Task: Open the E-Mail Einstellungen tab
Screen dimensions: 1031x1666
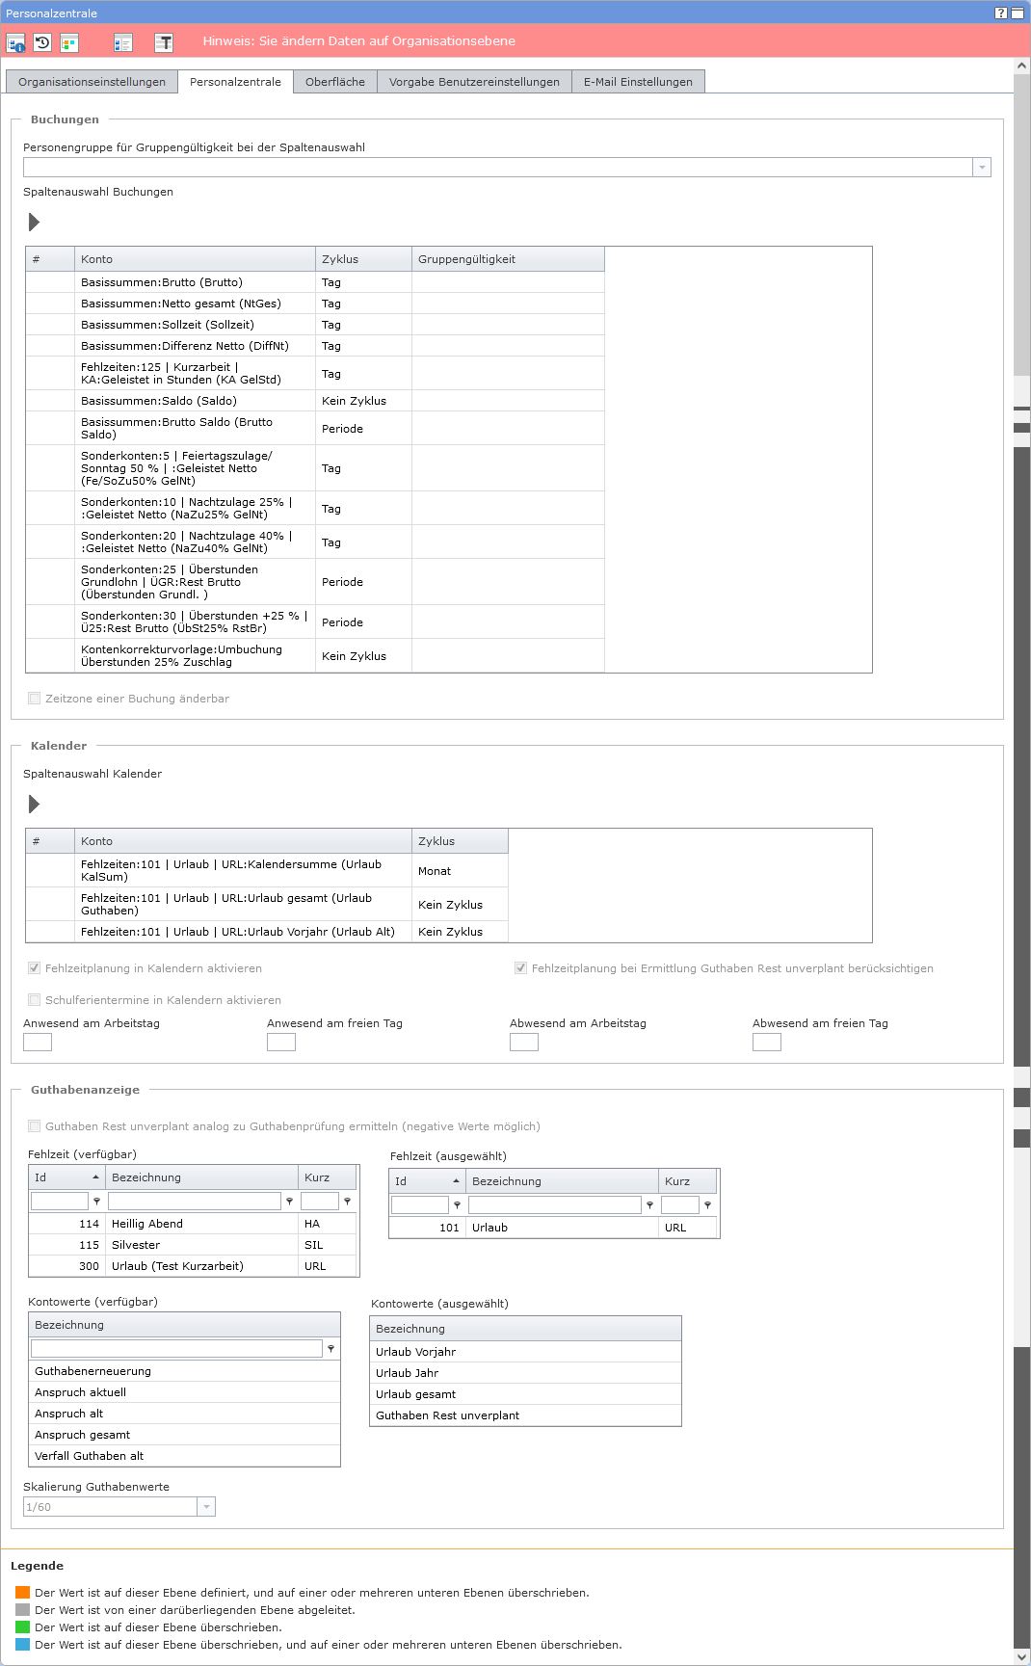Action: click(638, 82)
